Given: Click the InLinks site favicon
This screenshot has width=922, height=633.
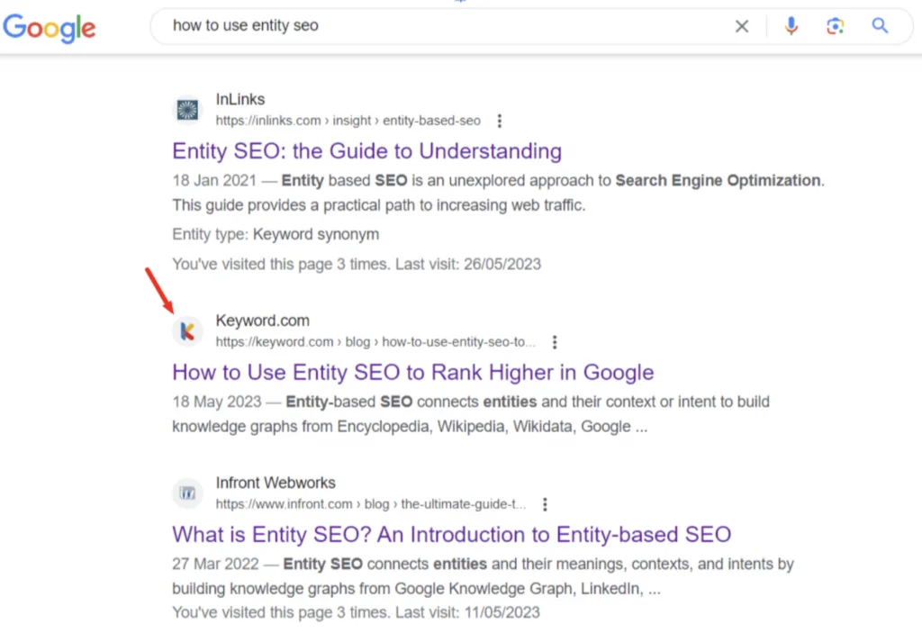Looking at the screenshot, I should pos(187,109).
